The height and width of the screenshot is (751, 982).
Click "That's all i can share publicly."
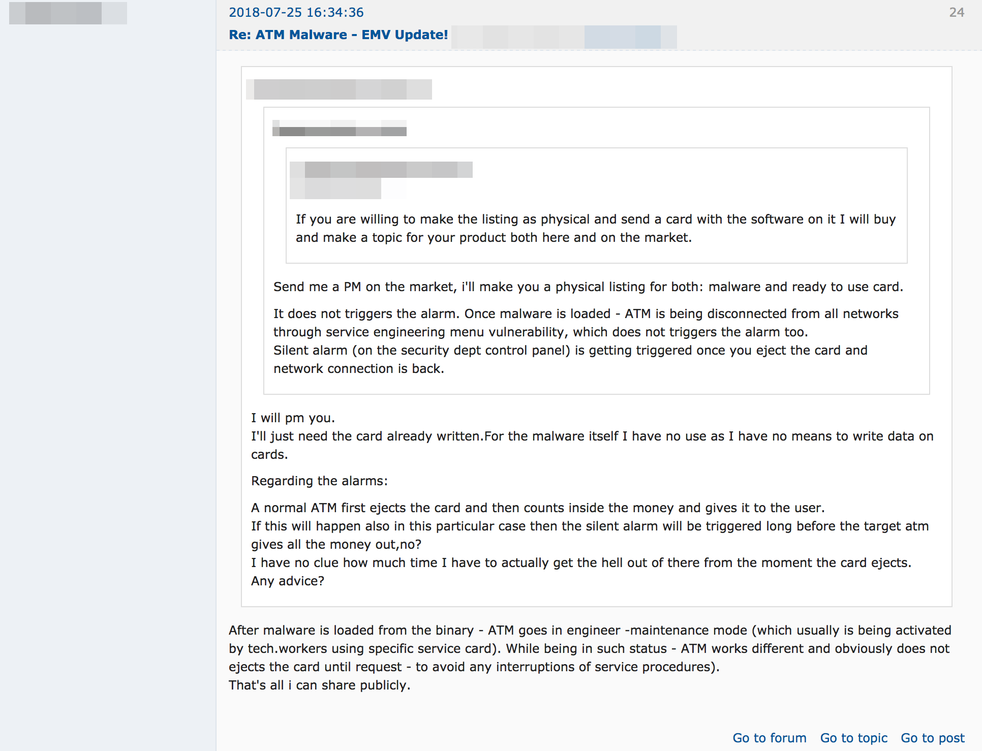(319, 685)
